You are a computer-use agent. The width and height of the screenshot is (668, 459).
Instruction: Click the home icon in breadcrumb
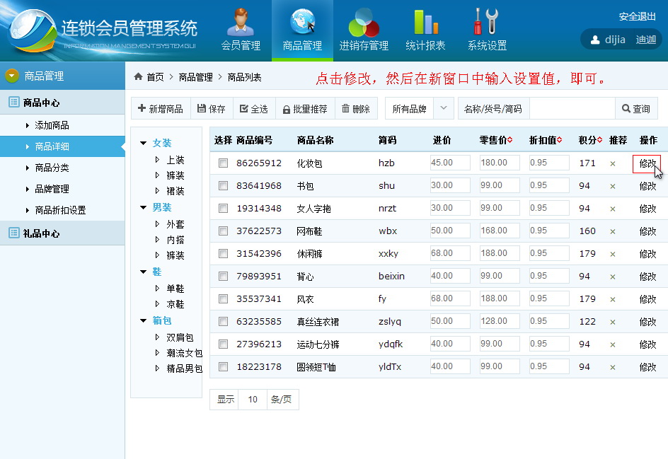point(138,76)
